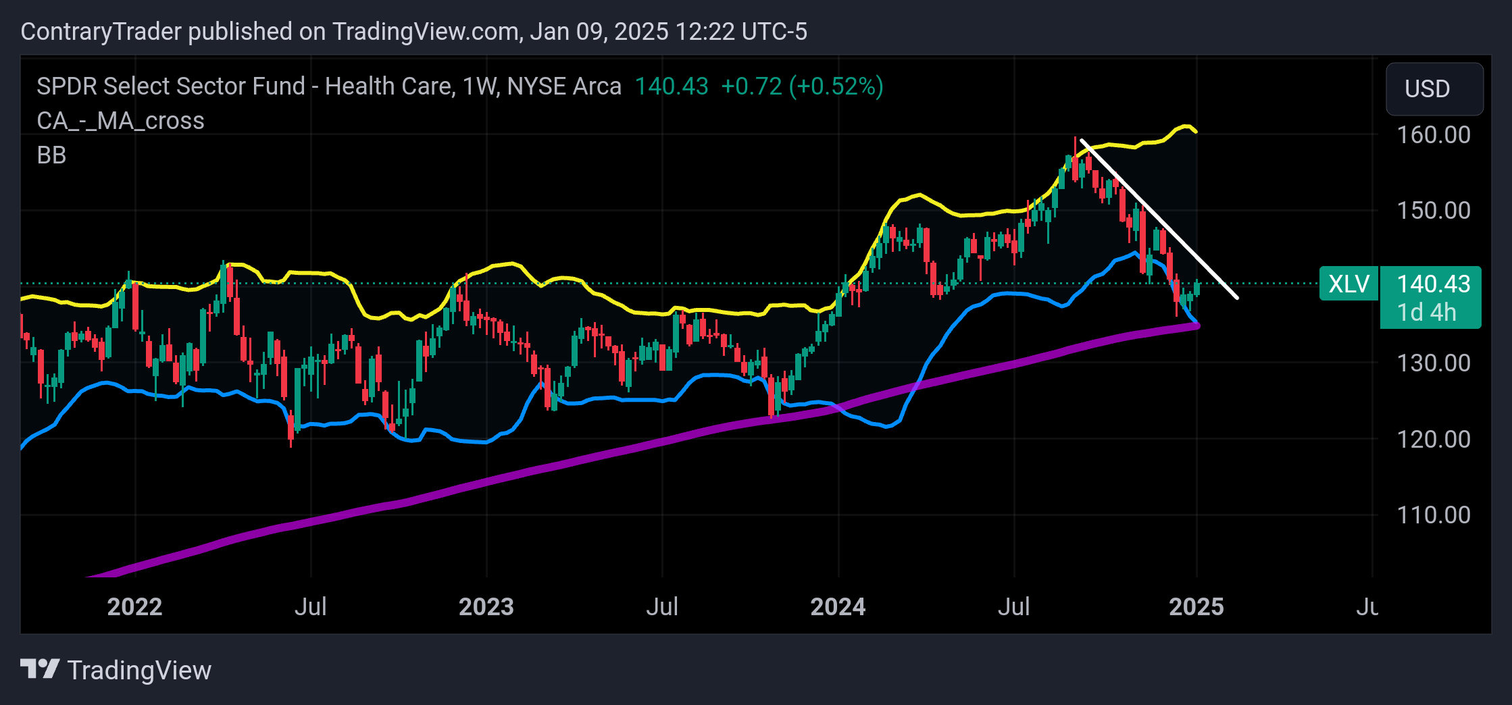Viewport: 1512px width, 705px height.
Task: Click the Jul label after 2022
Action: (311, 606)
